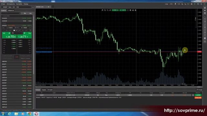Viewport: 207px width, 116px height.
Task: Select the CHFJPY symbol row
Action: [x=16, y=91]
